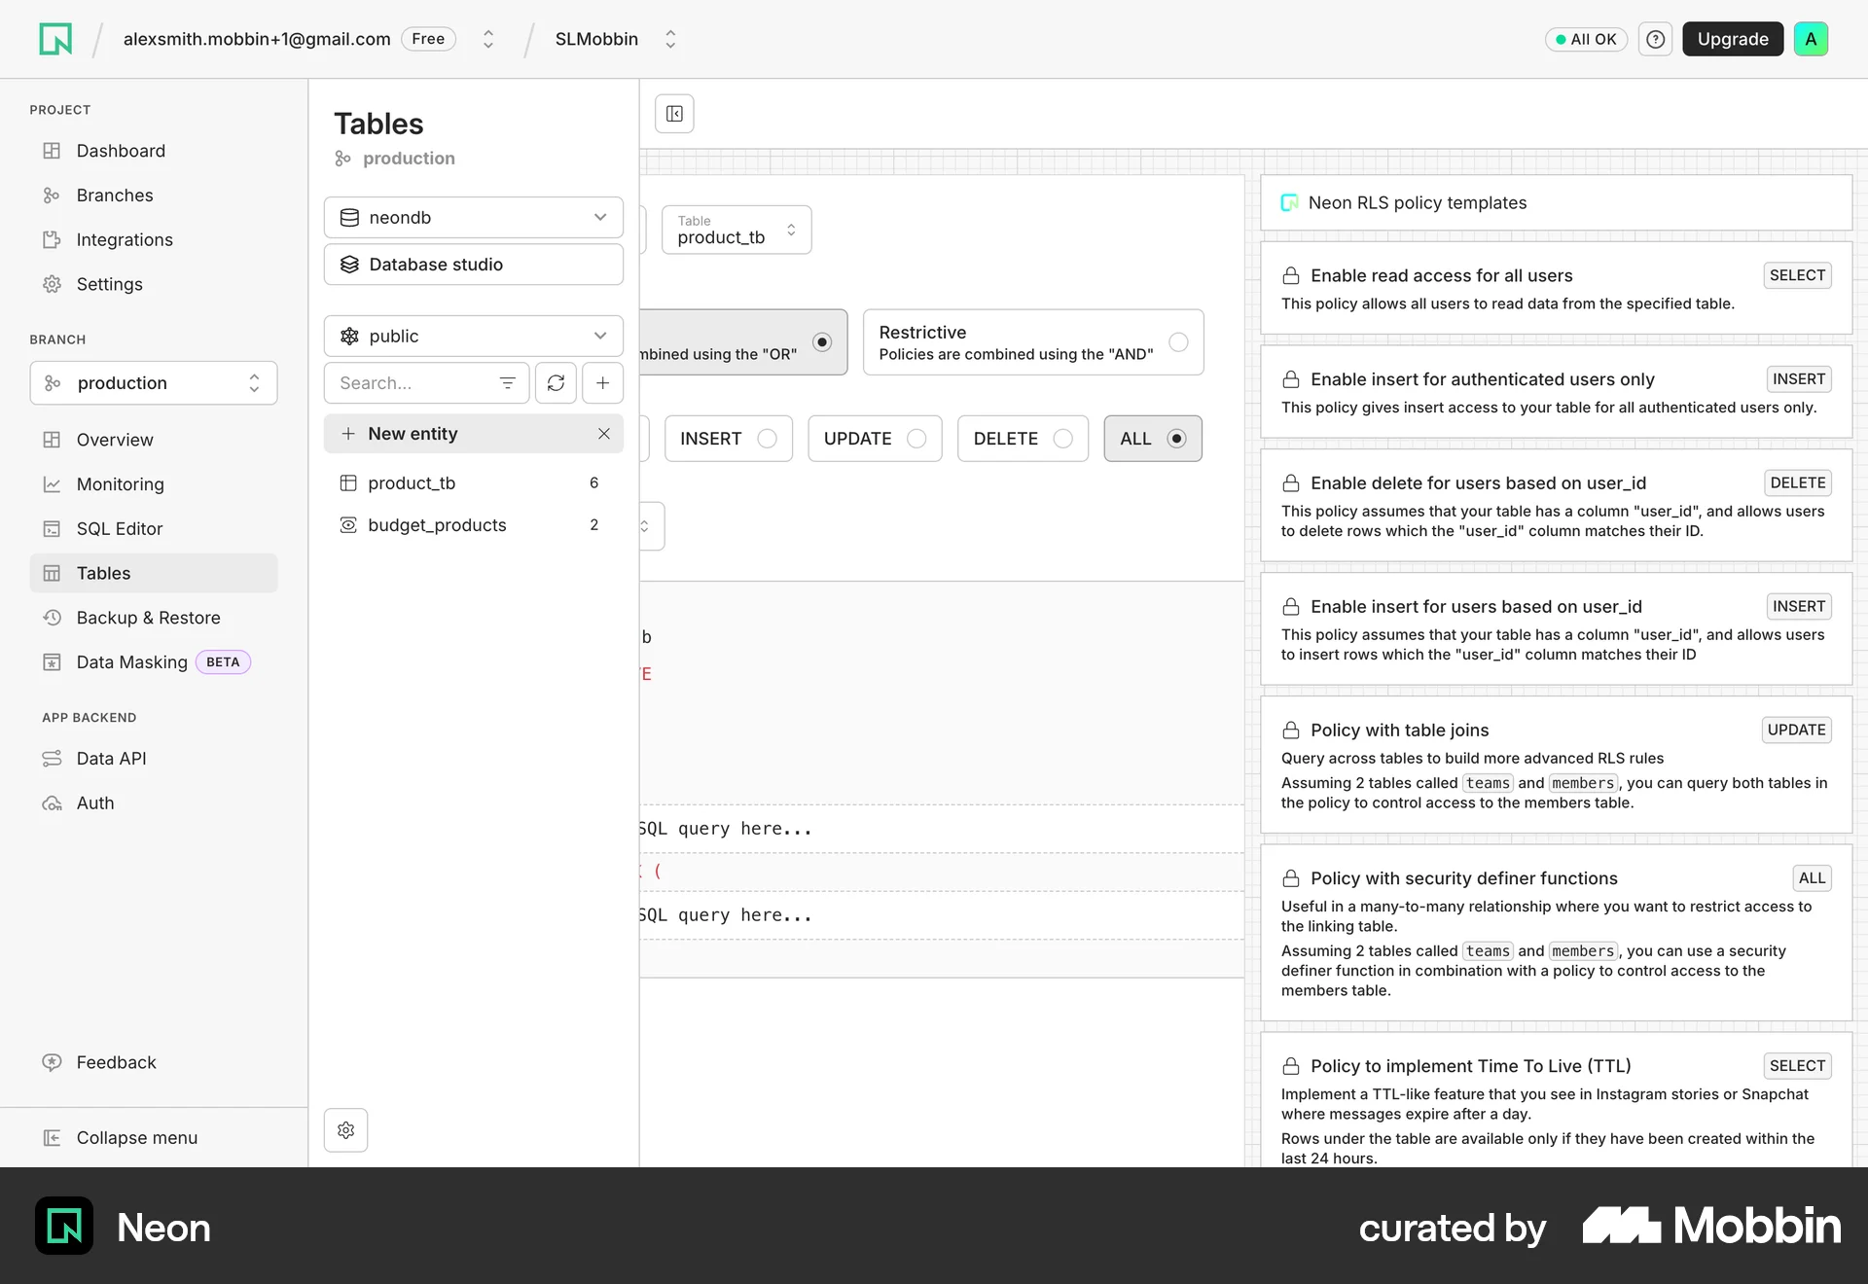Add a new table with plus icon

603,383
